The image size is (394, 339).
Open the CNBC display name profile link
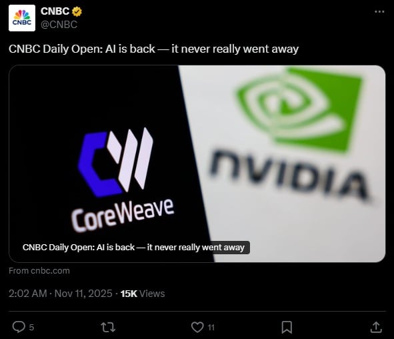click(55, 11)
